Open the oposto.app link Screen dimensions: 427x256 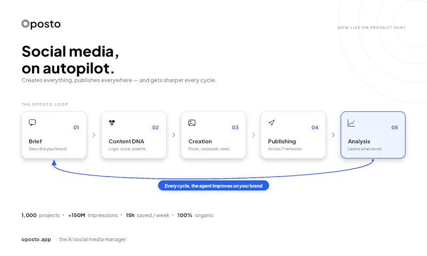pos(36,239)
